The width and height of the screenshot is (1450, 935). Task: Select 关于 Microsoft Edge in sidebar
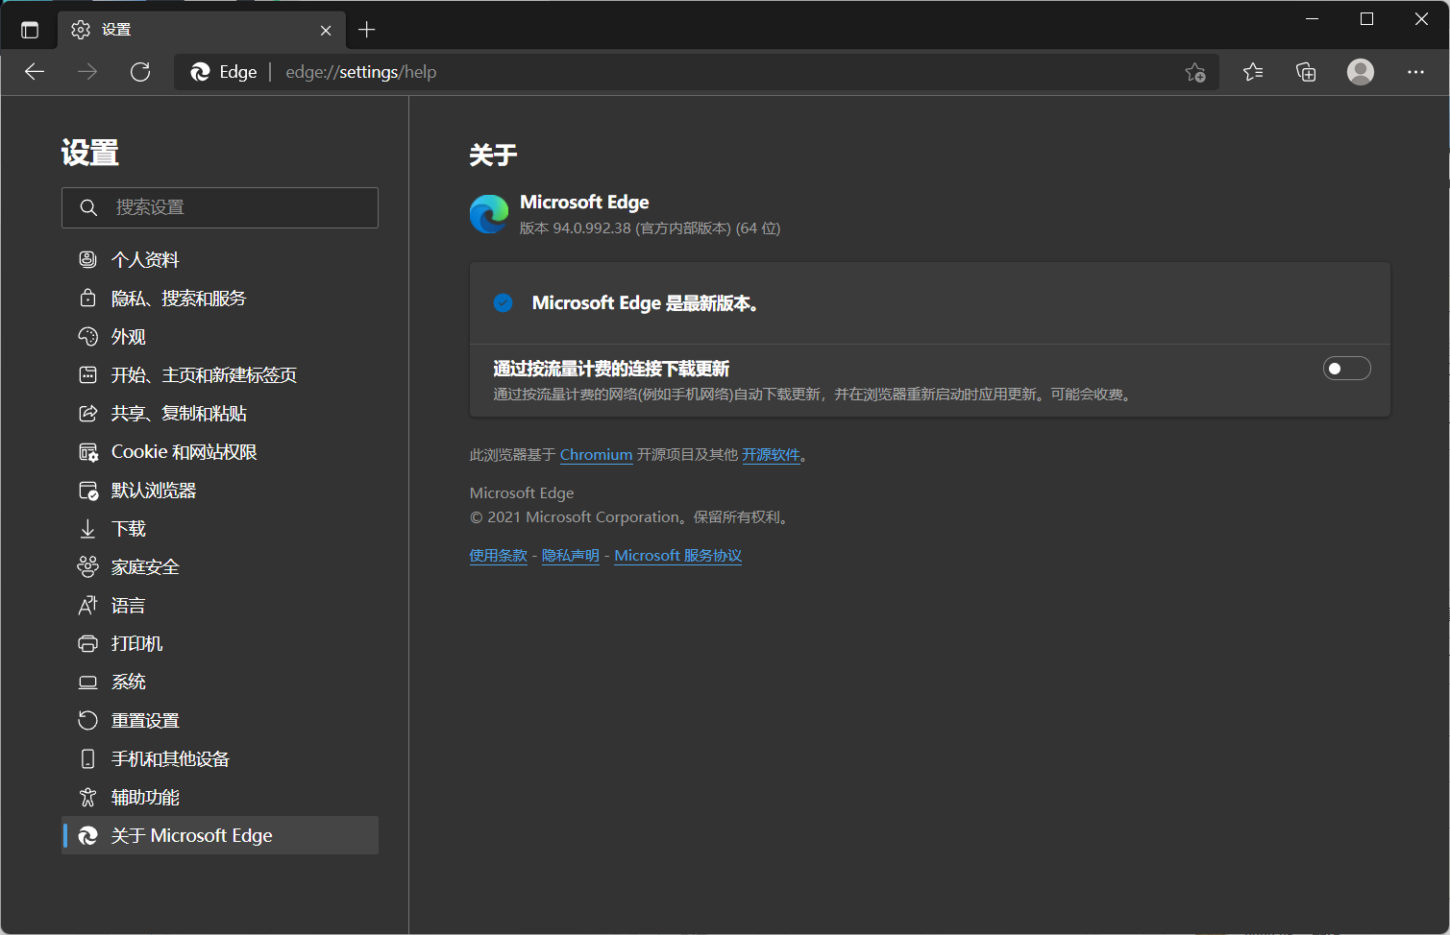(220, 835)
